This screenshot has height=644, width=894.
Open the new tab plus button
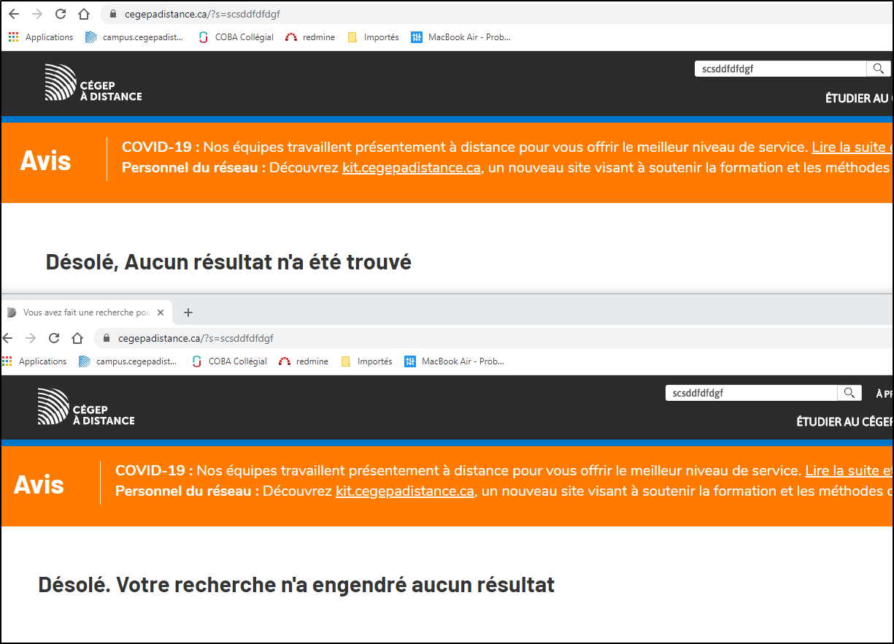188,313
